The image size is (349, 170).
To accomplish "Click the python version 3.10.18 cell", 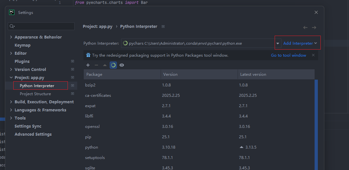I will [169, 147].
